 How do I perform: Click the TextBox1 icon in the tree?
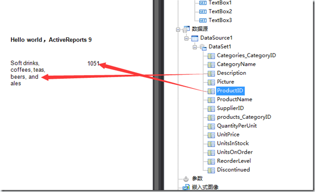click(203, 3)
